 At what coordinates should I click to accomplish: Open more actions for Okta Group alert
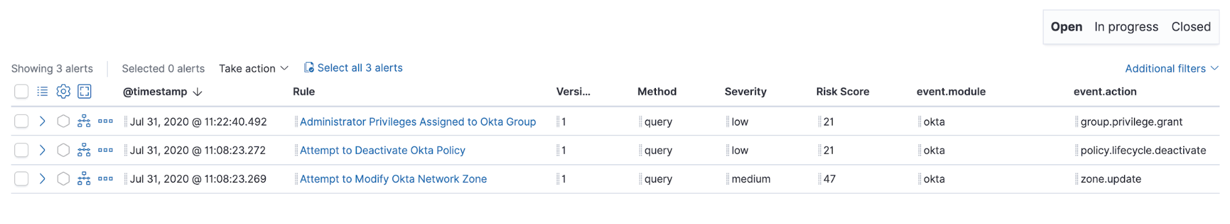tap(105, 121)
